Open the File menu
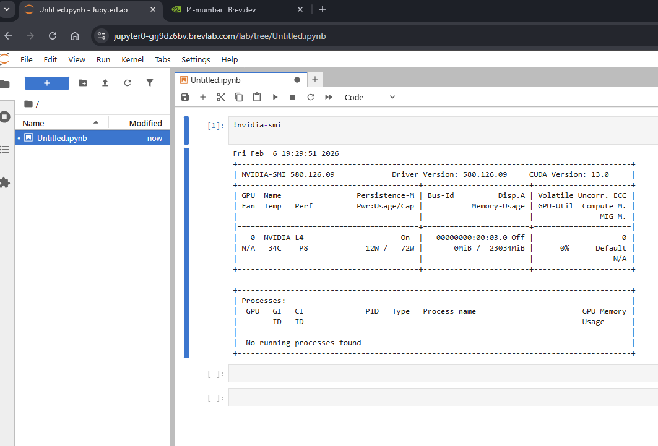This screenshot has width=658, height=446. click(x=27, y=59)
